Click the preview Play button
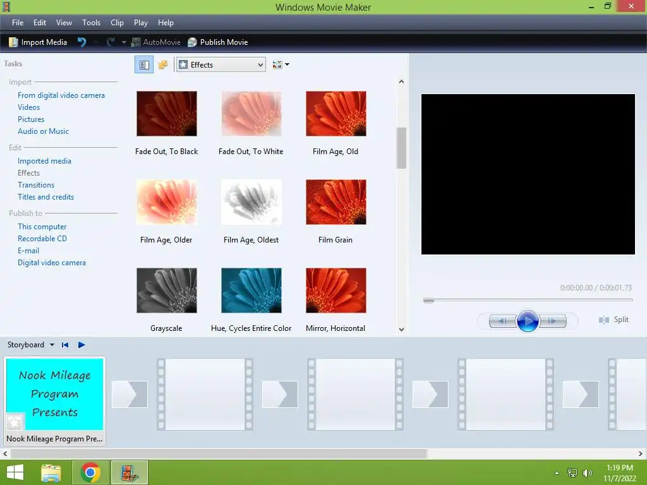The height and width of the screenshot is (485, 647). click(x=528, y=320)
